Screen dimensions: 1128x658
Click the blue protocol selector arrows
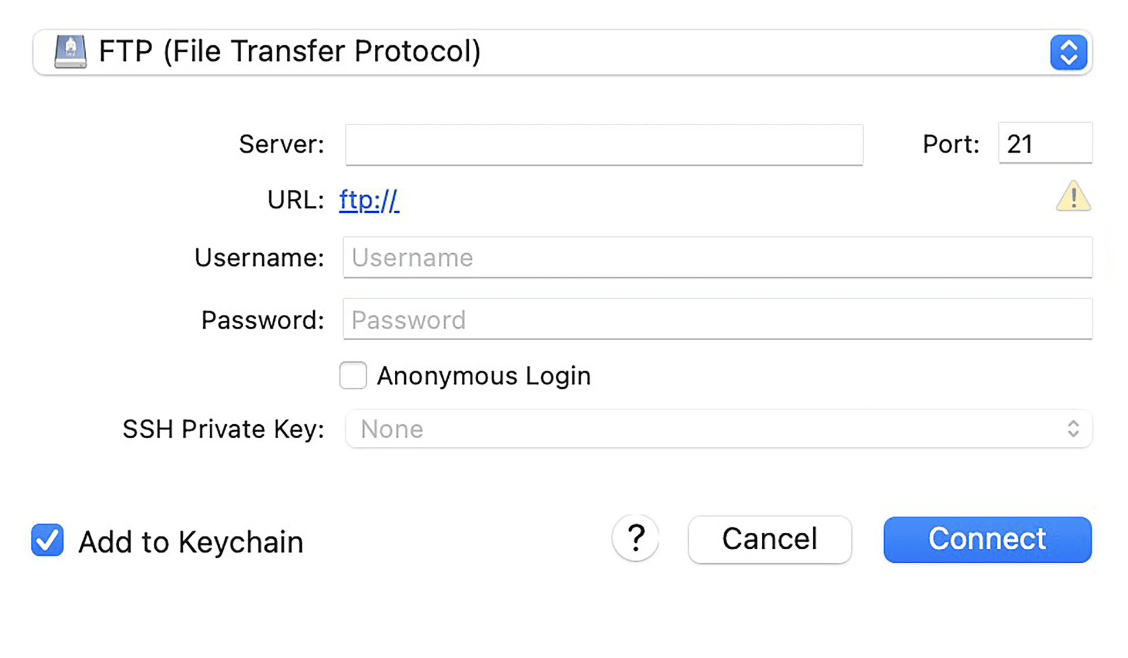point(1068,52)
